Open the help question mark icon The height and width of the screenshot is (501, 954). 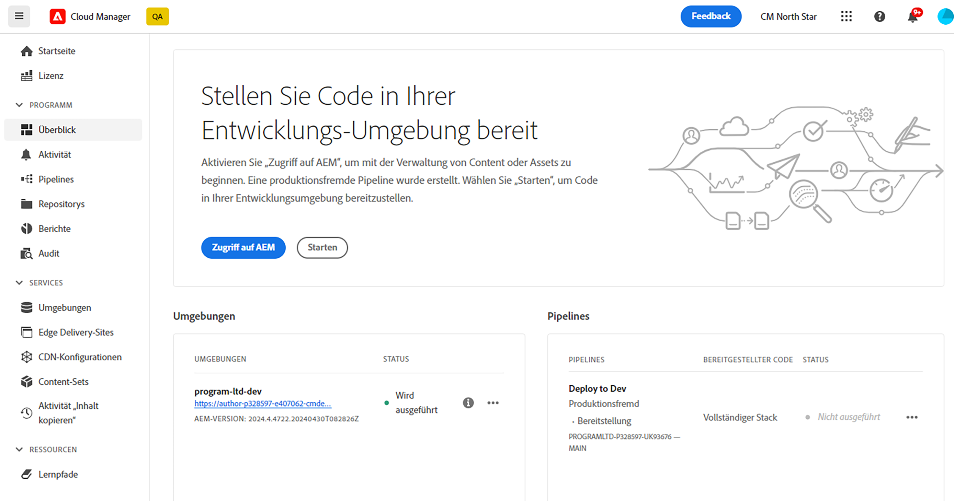[879, 17]
